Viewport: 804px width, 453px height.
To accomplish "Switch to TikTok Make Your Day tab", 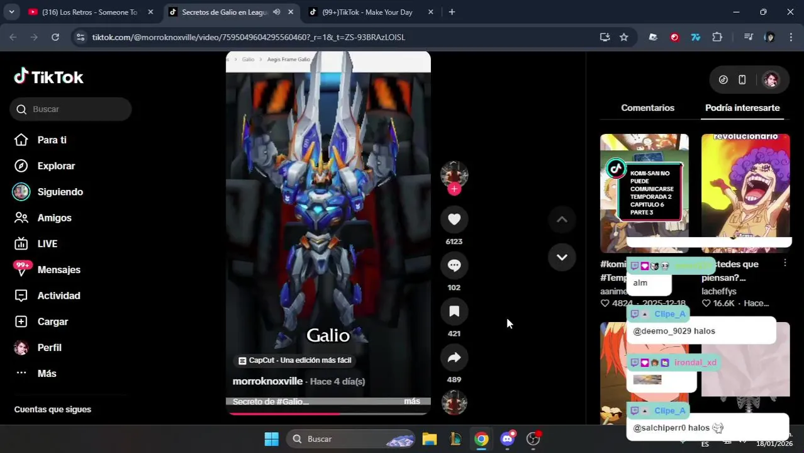I will pyautogui.click(x=367, y=12).
